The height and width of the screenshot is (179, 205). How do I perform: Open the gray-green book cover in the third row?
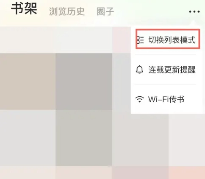point(84,138)
